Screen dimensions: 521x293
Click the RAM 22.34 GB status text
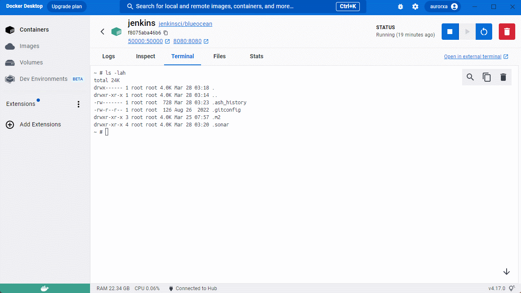point(113,288)
